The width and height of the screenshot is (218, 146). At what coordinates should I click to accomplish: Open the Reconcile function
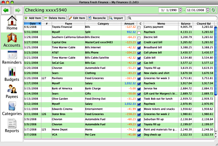tap(98, 18)
